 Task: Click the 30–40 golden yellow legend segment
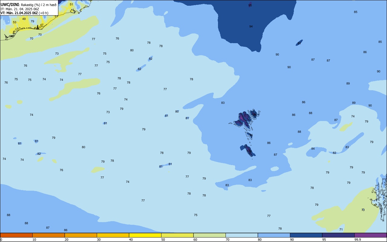coord(113,235)
